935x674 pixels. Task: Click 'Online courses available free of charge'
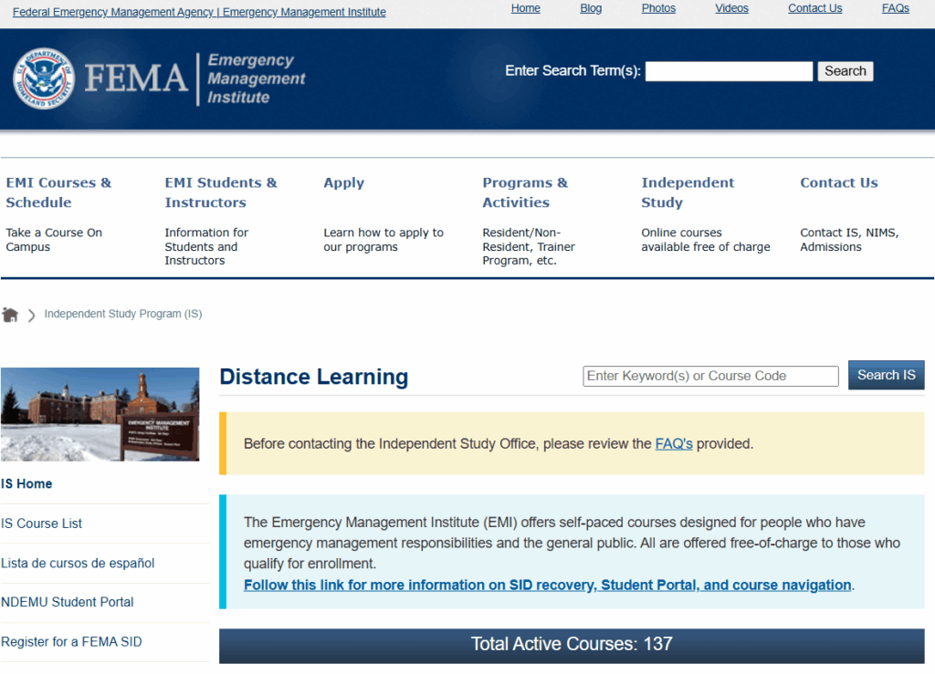706,239
